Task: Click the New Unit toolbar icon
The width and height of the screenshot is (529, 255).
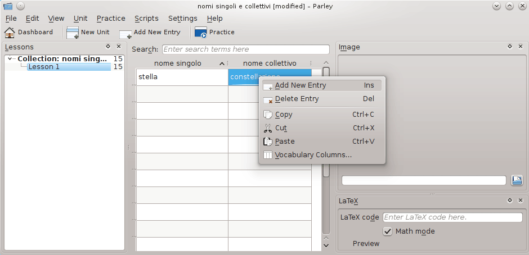Action: (x=73, y=33)
